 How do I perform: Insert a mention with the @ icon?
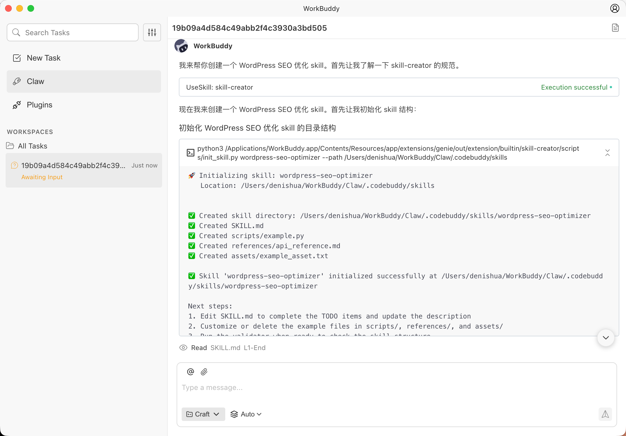(190, 372)
